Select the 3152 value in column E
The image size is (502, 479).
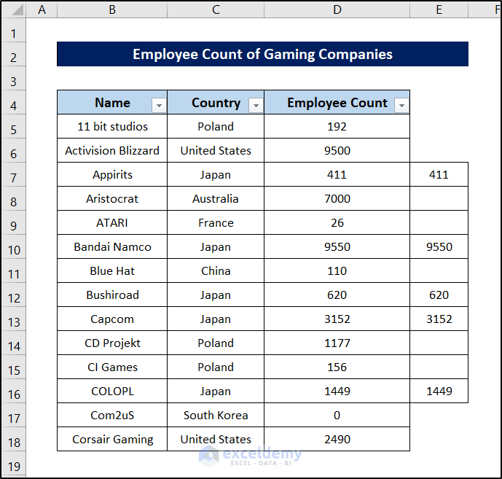point(439,319)
